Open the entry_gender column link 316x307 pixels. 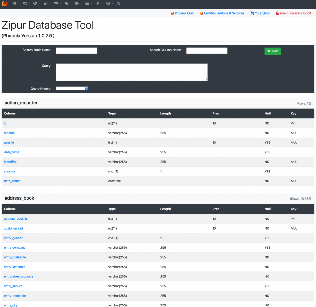point(13,238)
